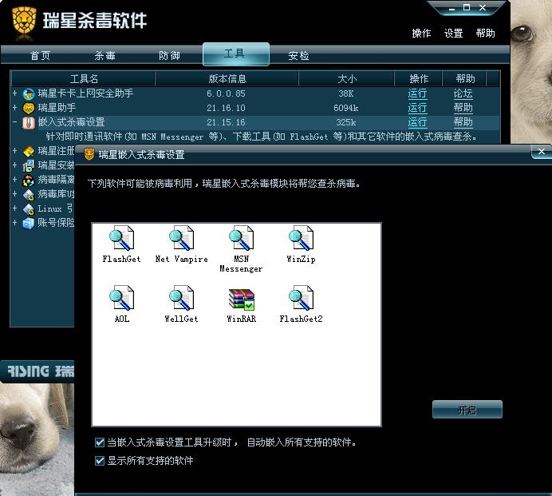
Task: Open the 帮助 menu
Action: 486,33
